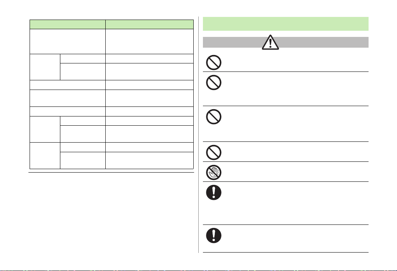Select the topmost prohibition circle icon
Image resolution: width=397 pixels, height=271 pixels.
tap(214, 62)
